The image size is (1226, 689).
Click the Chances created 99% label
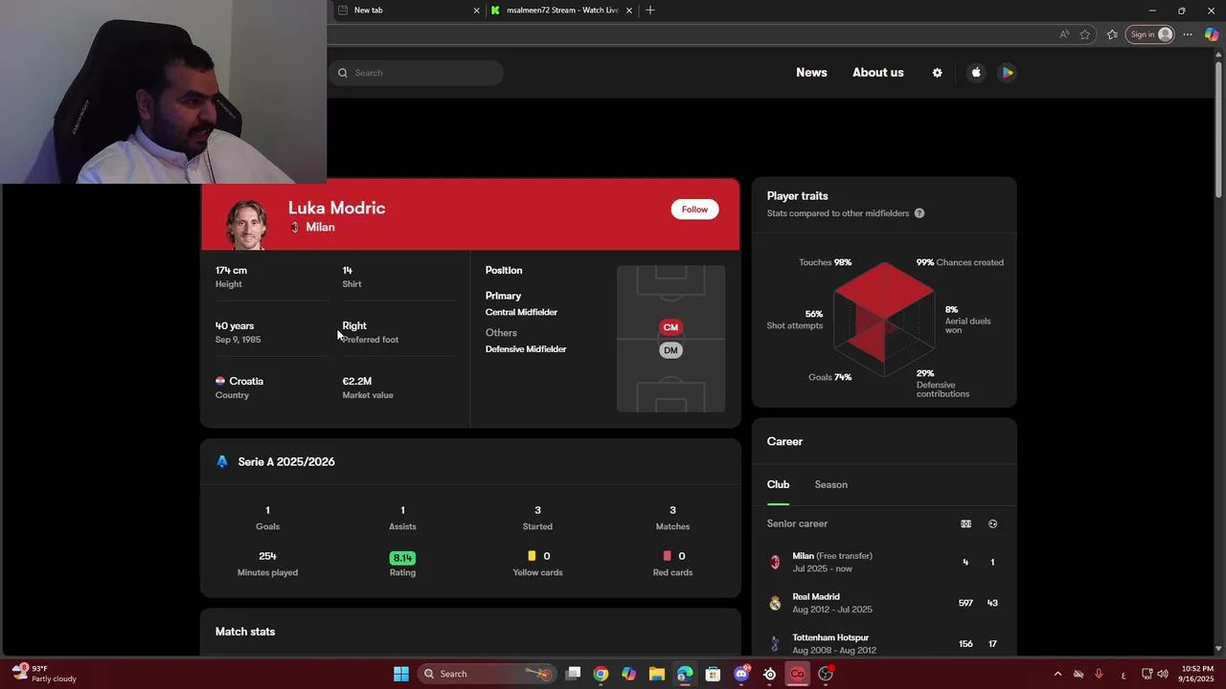tap(960, 262)
